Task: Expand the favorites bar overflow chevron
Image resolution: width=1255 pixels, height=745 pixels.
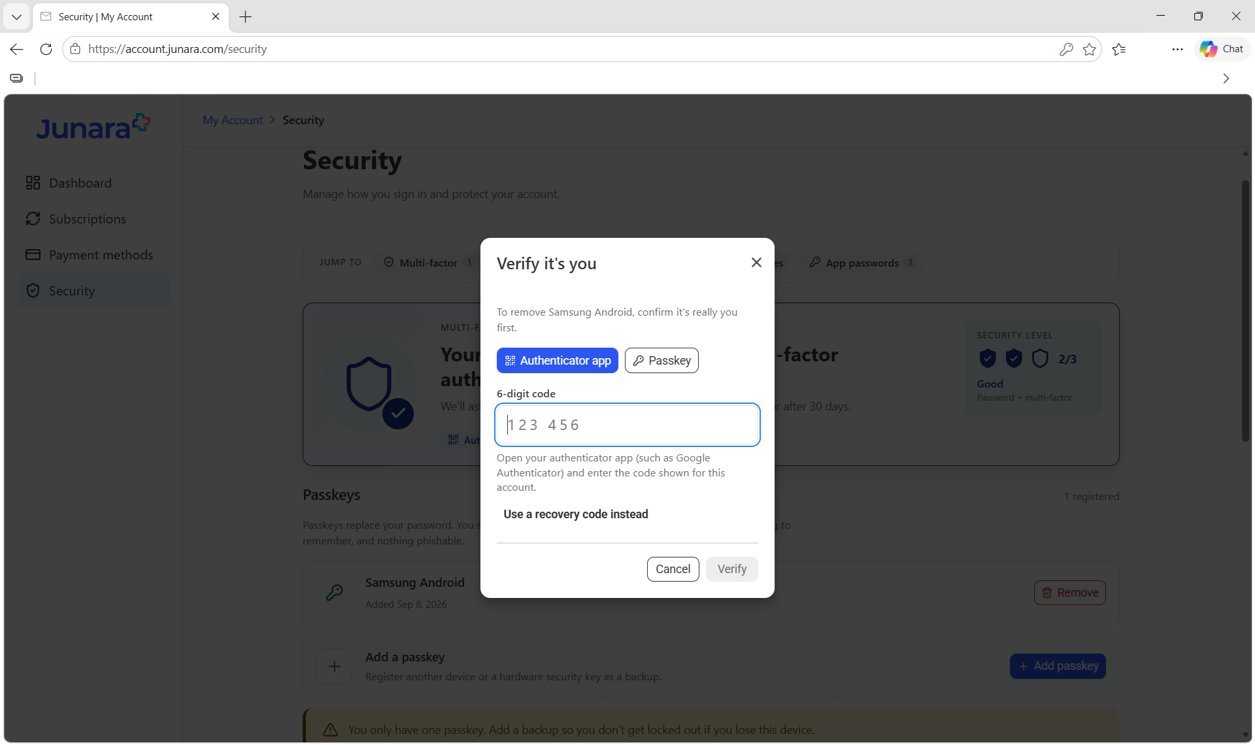Action: coord(1226,78)
